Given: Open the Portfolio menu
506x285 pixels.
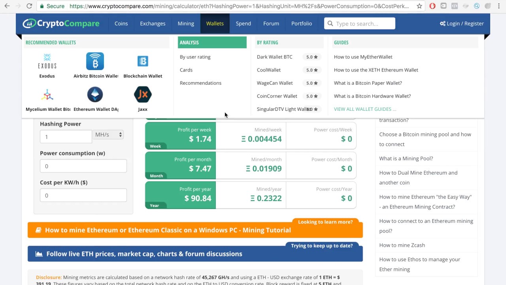Looking at the screenshot, I should (x=302, y=23).
